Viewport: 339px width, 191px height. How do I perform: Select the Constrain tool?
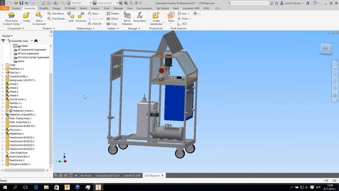81,17
